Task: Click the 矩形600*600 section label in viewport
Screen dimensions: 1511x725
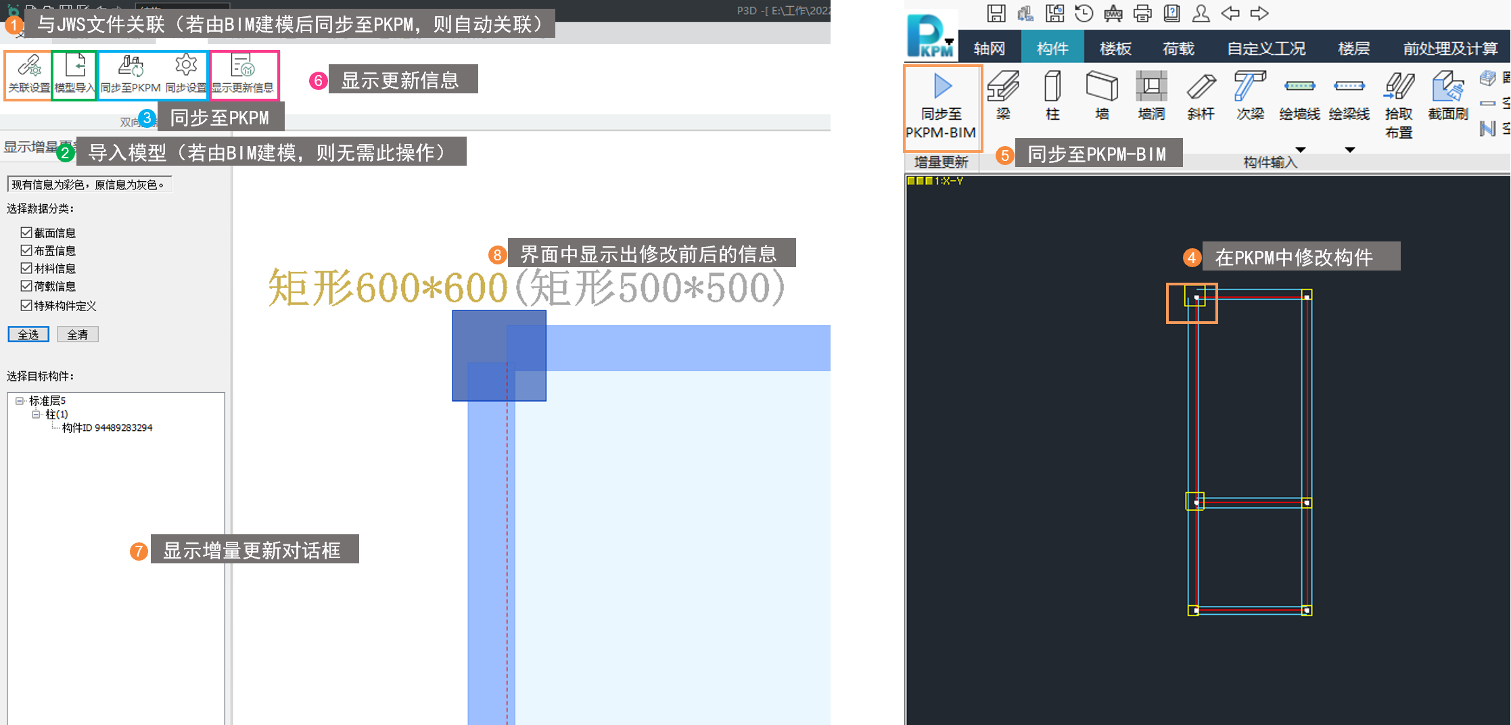Action: coord(388,288)
